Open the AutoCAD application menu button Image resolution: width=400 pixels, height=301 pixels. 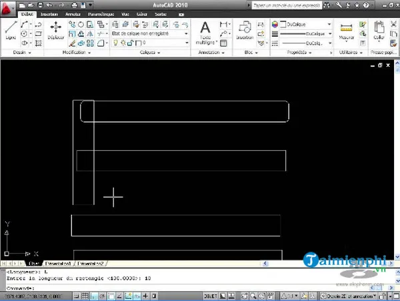coord(7,8)
